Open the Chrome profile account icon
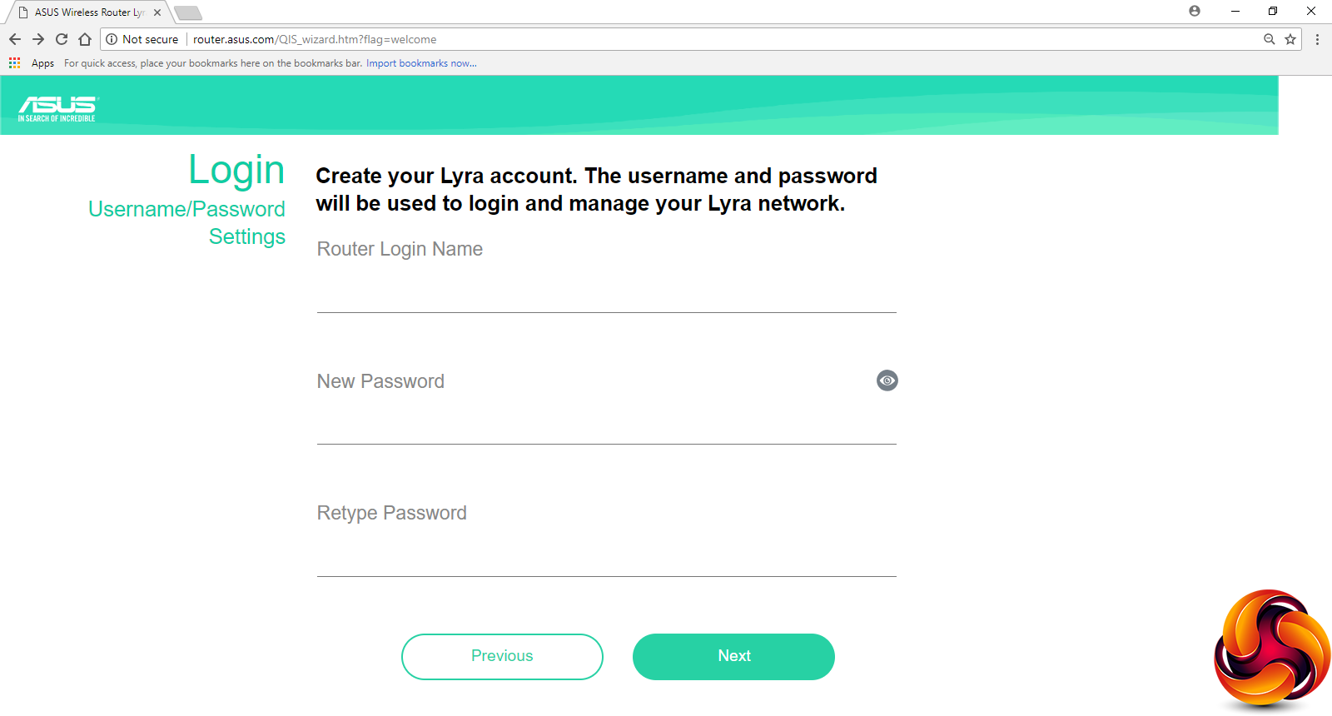This screenshot has width=1332, height=716. 1195,12
